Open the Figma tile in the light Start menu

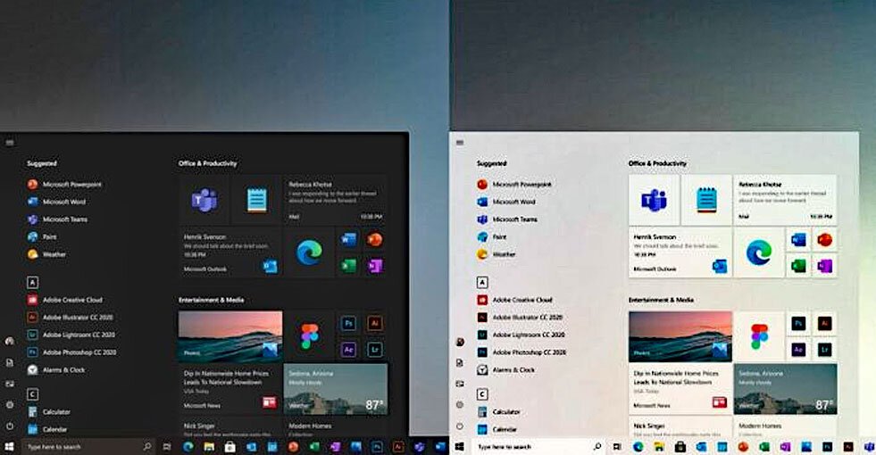click(x=759, y=336)
